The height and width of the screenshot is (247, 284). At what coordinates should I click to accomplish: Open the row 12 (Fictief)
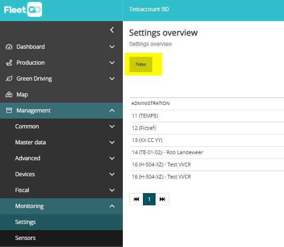tap(206, 128)
